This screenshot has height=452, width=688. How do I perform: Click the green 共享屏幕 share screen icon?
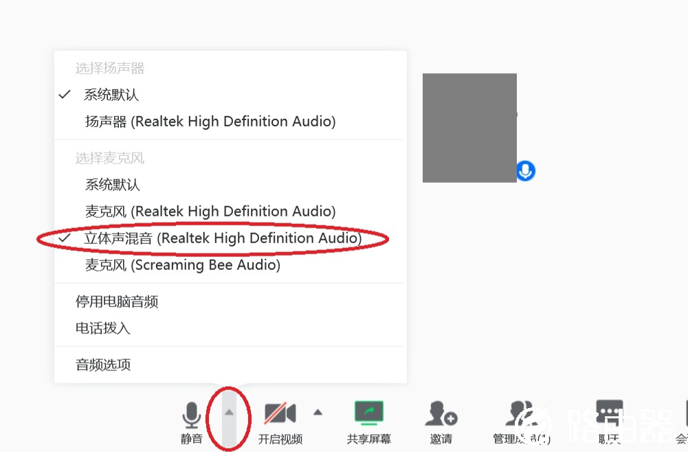tap(369, 413)
